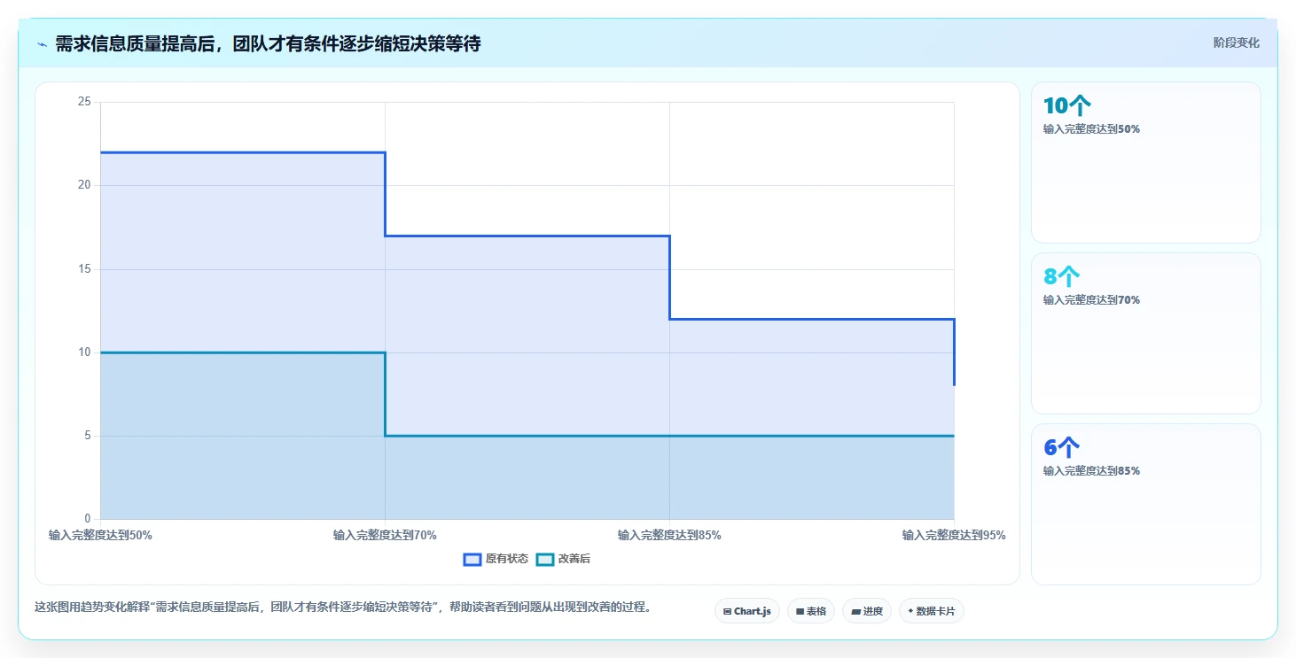Click the y-axis value 10

84,352
